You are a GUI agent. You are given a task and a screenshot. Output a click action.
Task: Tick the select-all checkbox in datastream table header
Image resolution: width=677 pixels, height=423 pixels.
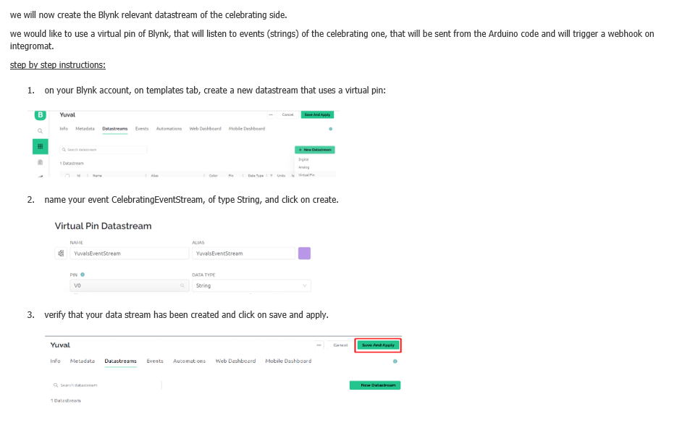70,175
